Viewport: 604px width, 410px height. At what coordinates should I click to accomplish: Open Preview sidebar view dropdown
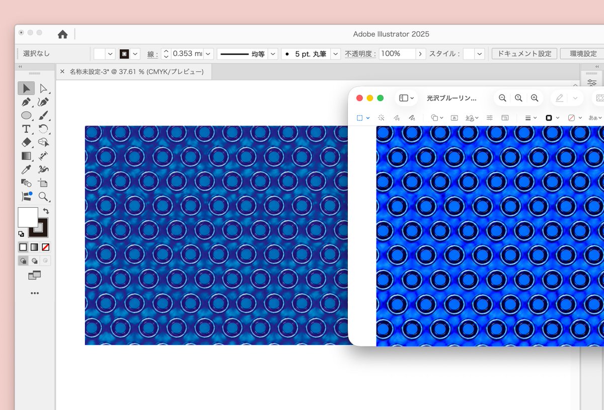click(406, 98)
